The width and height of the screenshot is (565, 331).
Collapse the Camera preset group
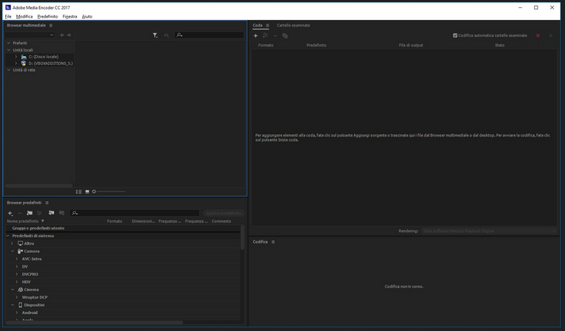13,251
